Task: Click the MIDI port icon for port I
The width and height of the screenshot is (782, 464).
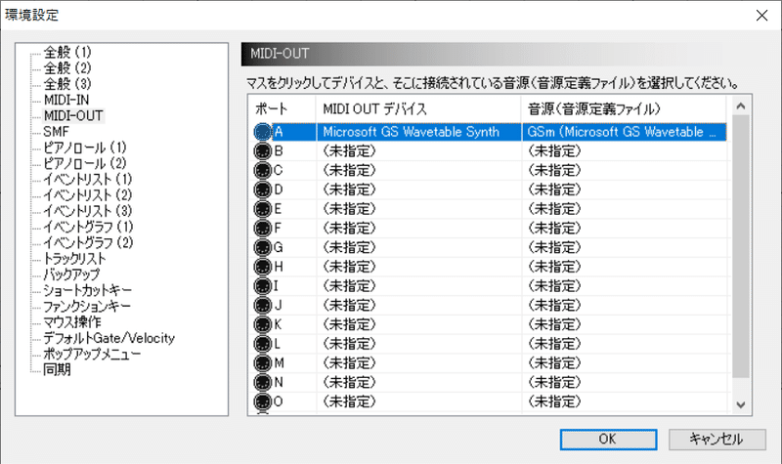Action: pyautogui.click(x=262, y=286)
